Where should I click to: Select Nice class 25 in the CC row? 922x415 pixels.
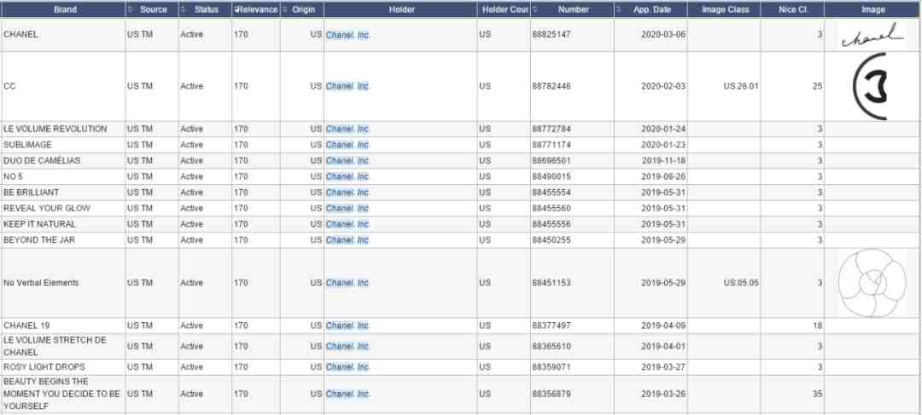817,86
